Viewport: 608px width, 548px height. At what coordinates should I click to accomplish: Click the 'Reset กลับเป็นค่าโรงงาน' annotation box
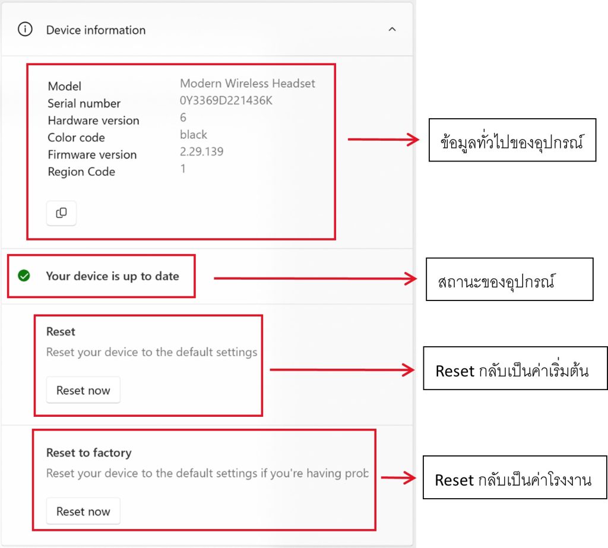(514, 477)
